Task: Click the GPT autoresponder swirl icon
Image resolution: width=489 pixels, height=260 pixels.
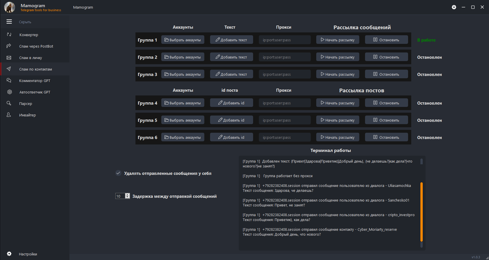Action: click(9, 92)
